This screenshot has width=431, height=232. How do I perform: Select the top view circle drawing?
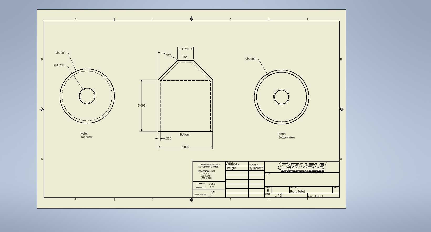(87, 96)
